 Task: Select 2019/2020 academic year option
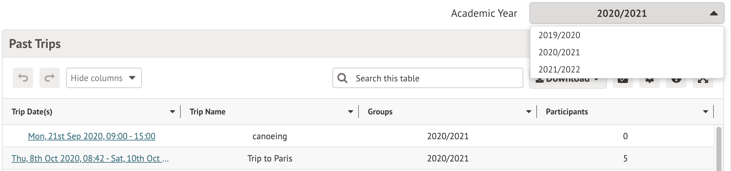pos(559,35)
